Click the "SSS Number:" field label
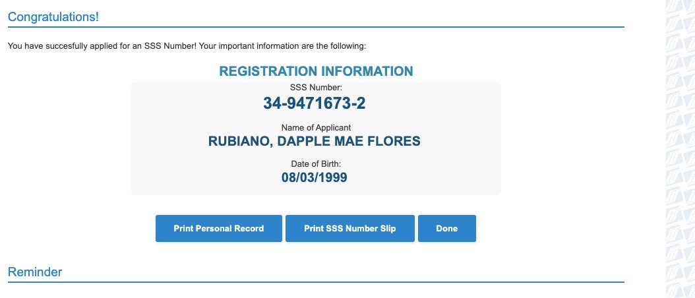The width and height of the screenshot is (695, 298). [316, 87]
